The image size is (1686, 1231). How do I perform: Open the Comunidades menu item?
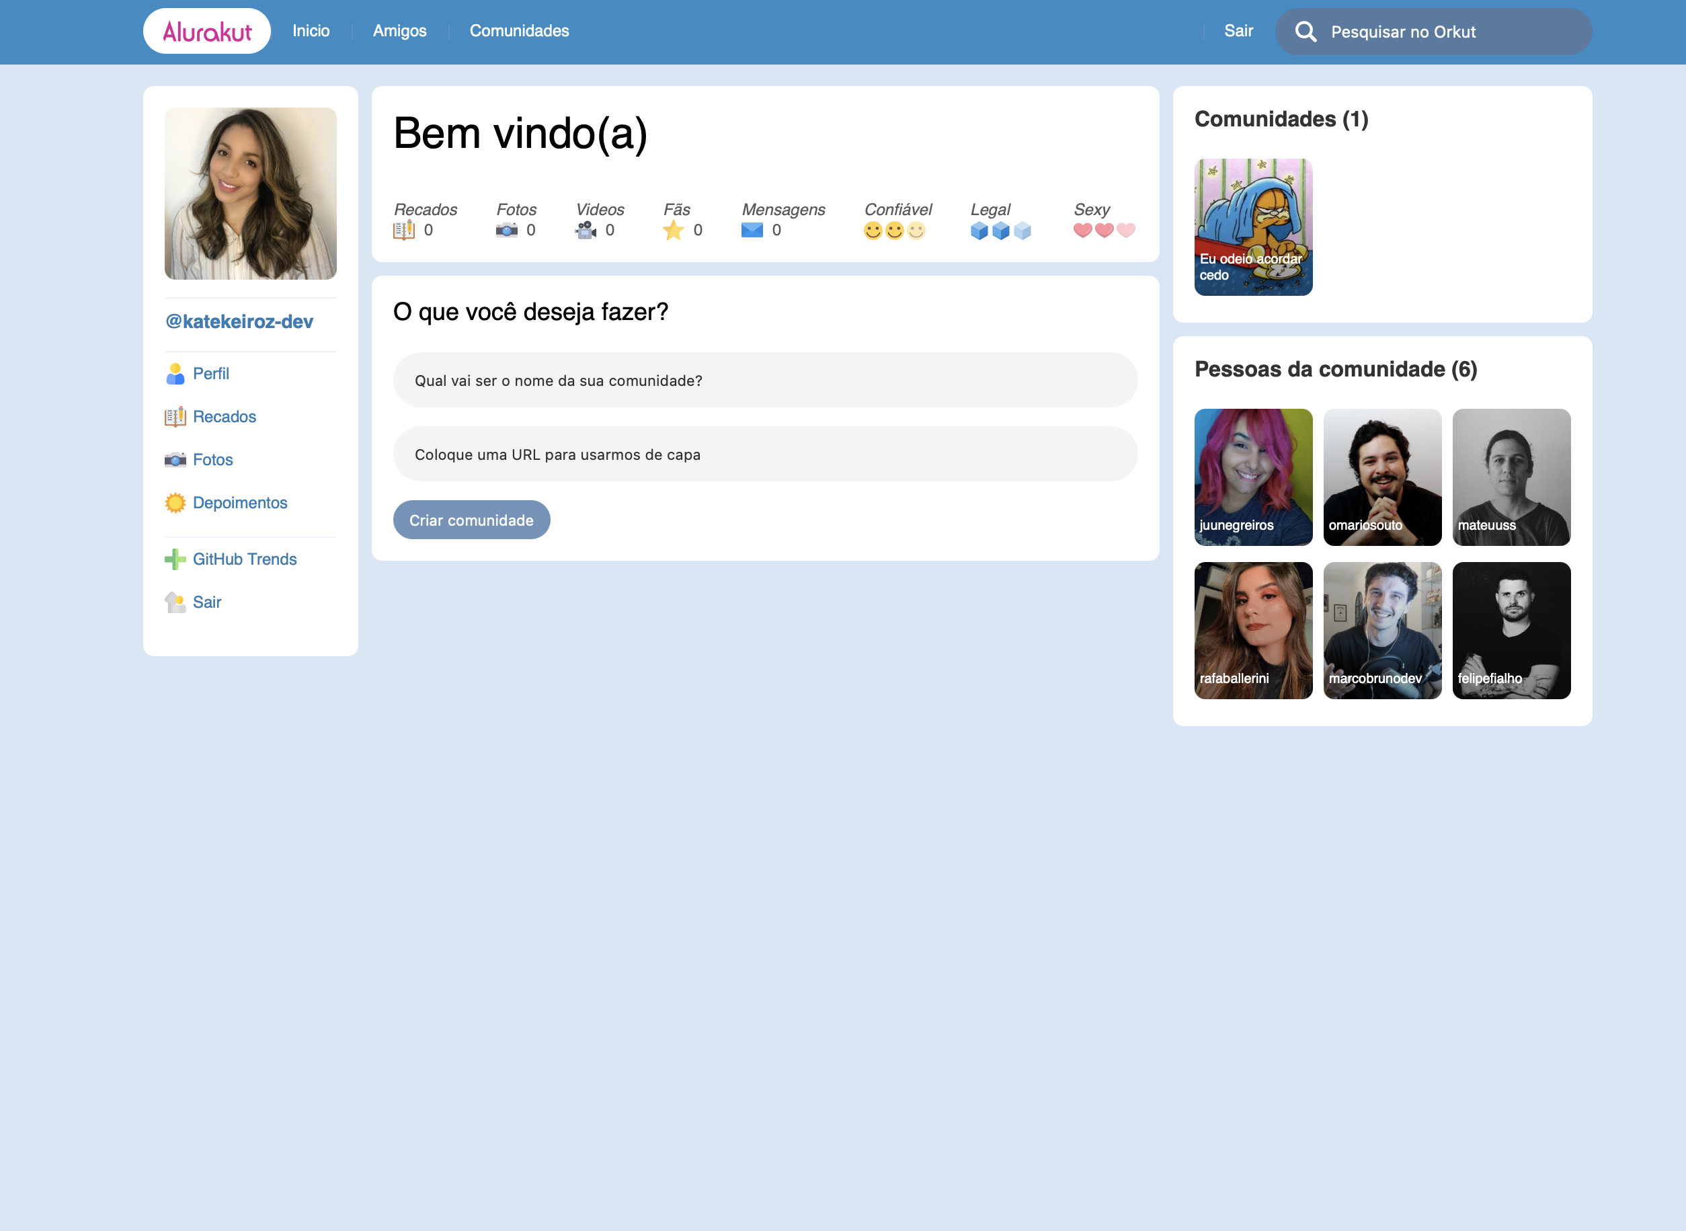pyautogui.click(x=519, y=30)
